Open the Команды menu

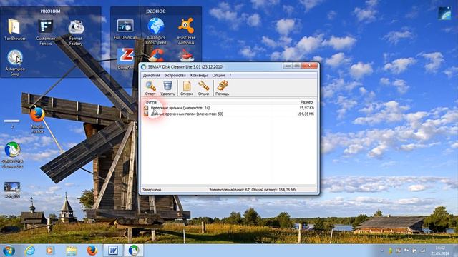(x=199, y=75)
